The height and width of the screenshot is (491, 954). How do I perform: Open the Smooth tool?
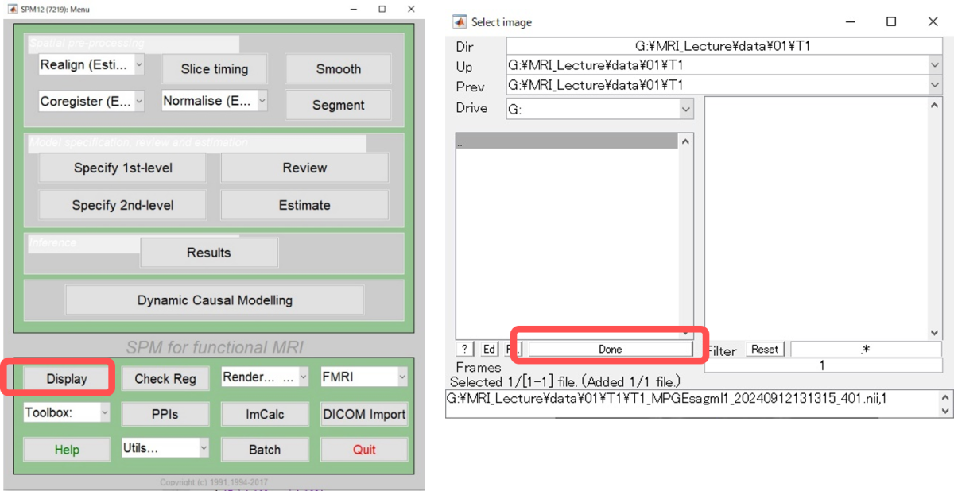click(338, 69)
